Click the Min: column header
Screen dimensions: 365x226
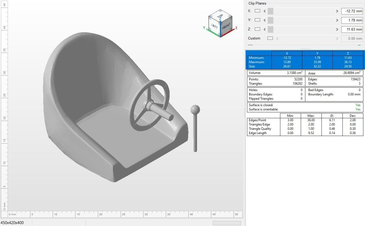coord(291,116)
